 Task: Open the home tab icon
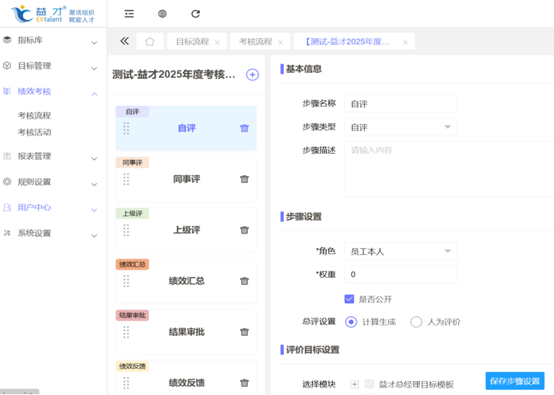150,41
